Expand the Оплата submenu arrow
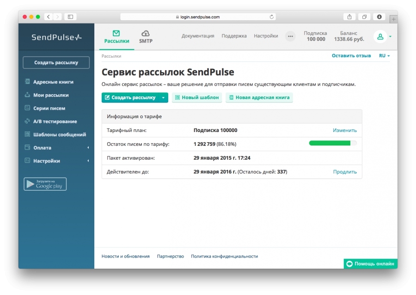 tap(88, 148)
